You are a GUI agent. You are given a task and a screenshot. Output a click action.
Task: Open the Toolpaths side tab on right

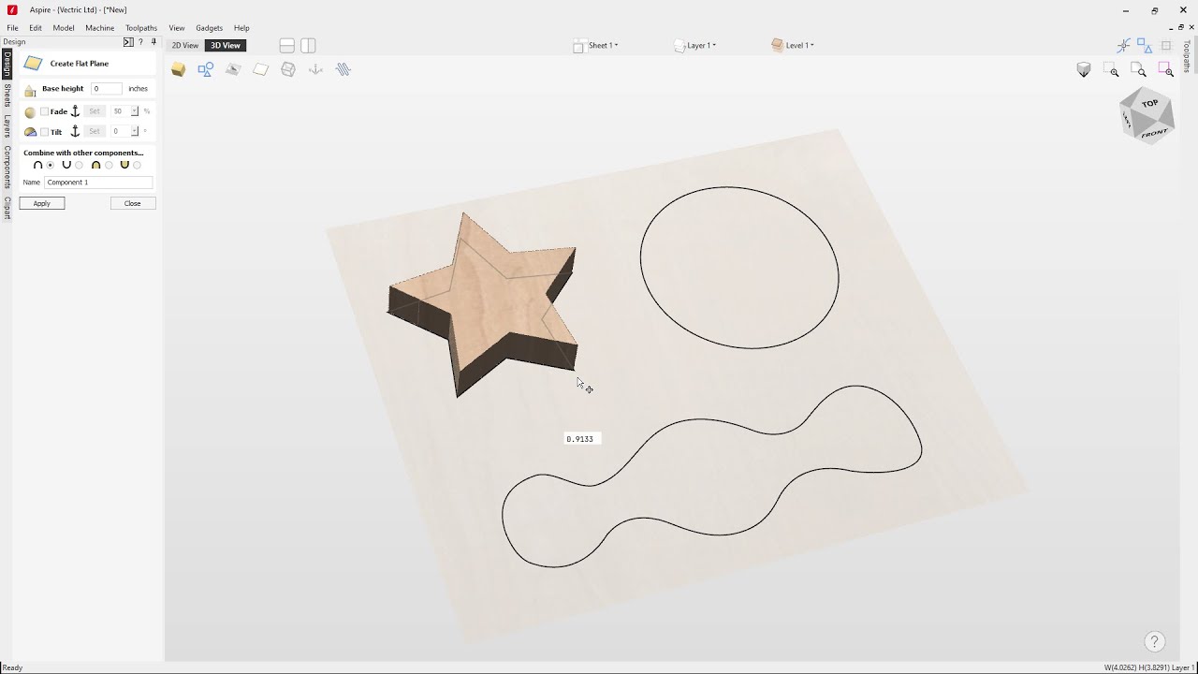click(1187, 56)
